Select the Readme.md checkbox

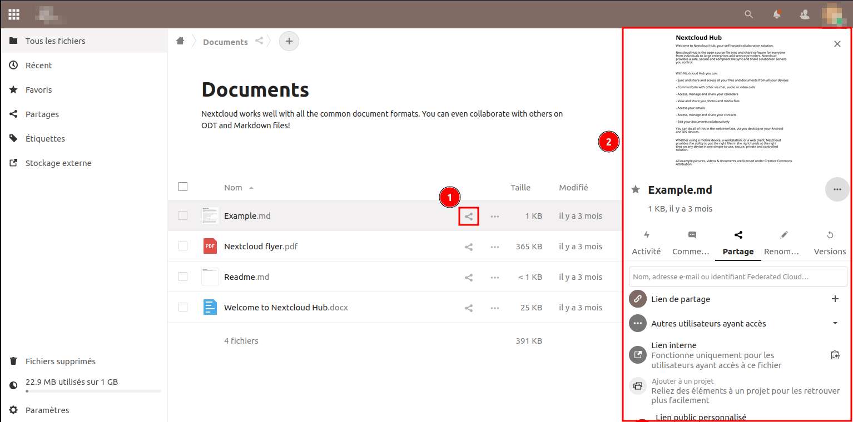click(x=183, y=277)
